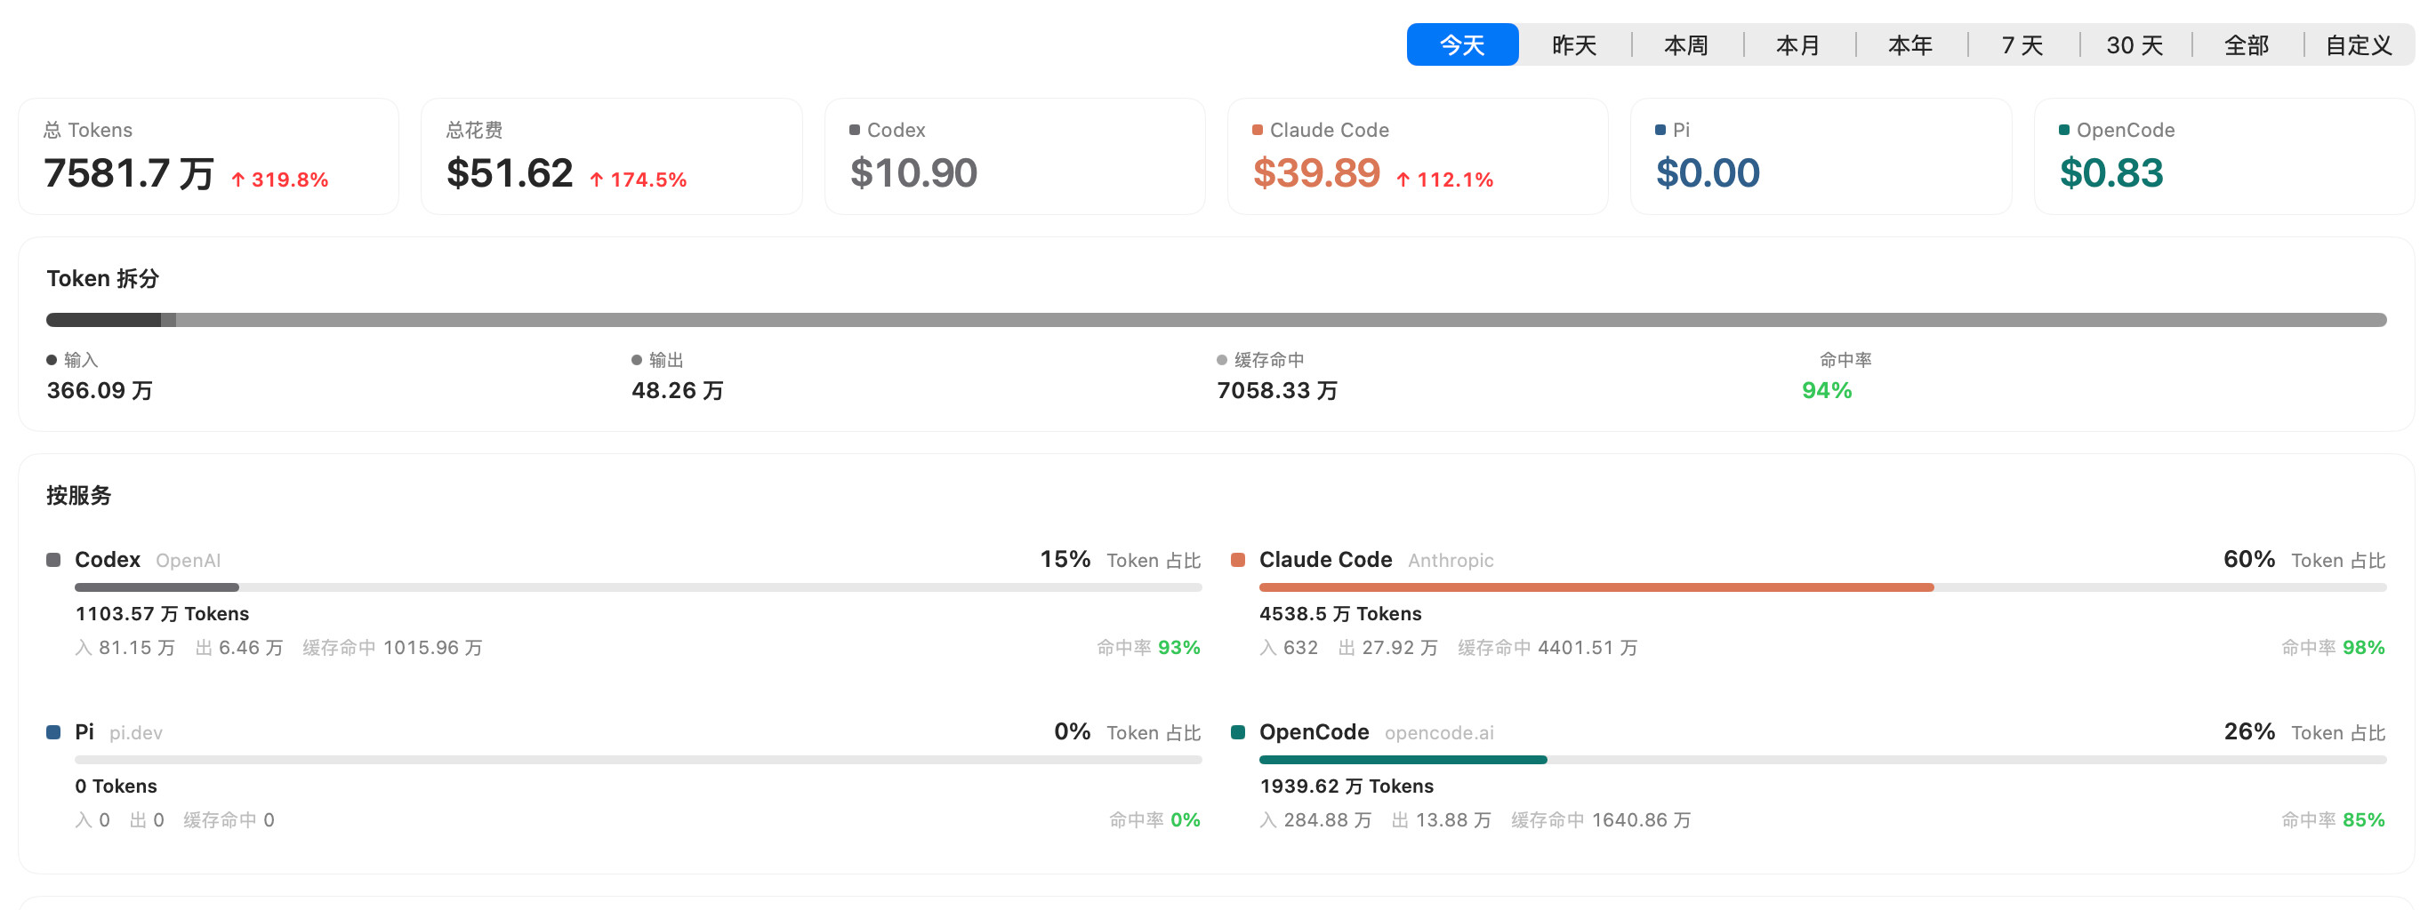The height and width of the screenshot is (910, 2428).
Task: Click the 缓存命中 1015.96 万 value
Action: tap(392, 648)
